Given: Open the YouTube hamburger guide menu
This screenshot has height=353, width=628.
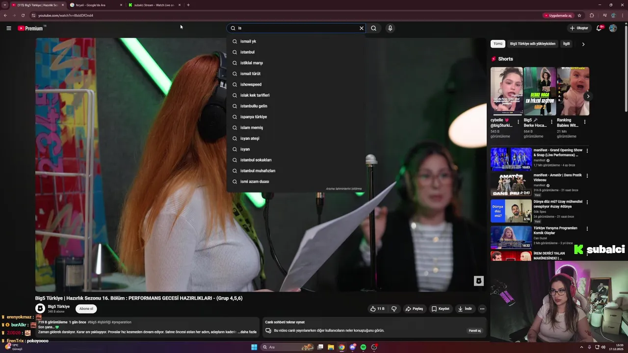Looking at the screenshot, I should [x=8, y=28].
